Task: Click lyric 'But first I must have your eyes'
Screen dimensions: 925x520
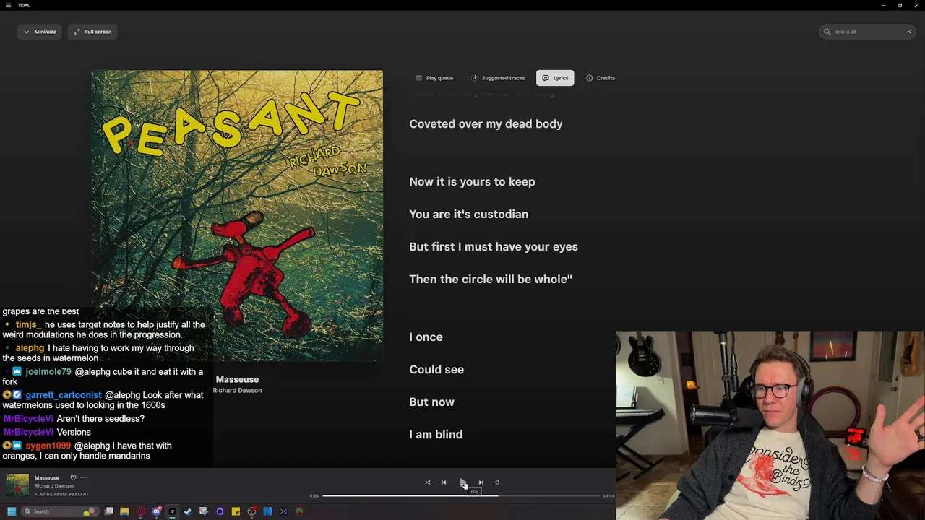Action: [x=494, y=247]
